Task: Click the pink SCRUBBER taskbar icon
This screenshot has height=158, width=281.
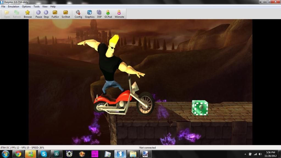Action: [94, 154]
